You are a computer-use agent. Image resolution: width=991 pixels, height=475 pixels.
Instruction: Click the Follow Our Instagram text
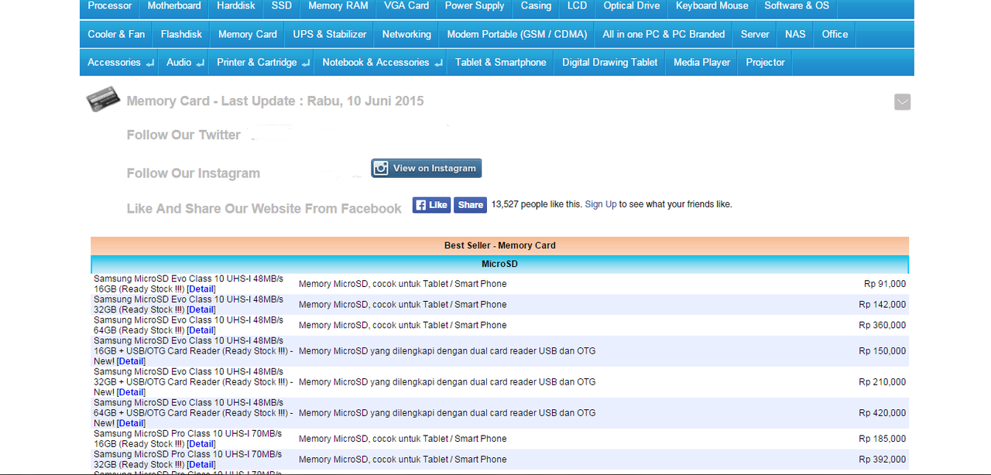(x=194, y=173)
